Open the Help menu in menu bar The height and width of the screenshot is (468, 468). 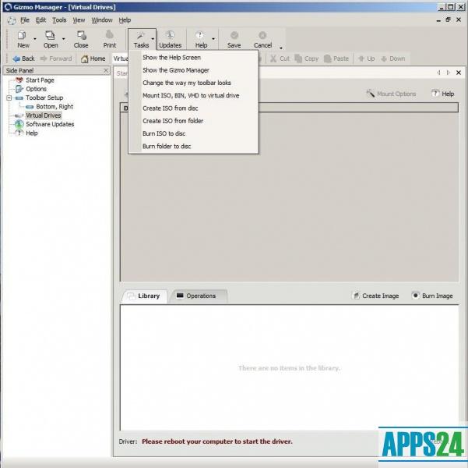click(125, 20)
